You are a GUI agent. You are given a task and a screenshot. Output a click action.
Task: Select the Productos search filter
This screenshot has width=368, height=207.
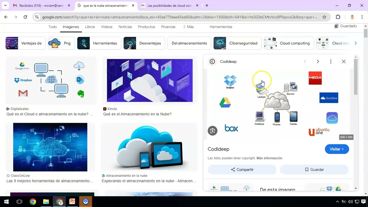[x=146, y=27]
